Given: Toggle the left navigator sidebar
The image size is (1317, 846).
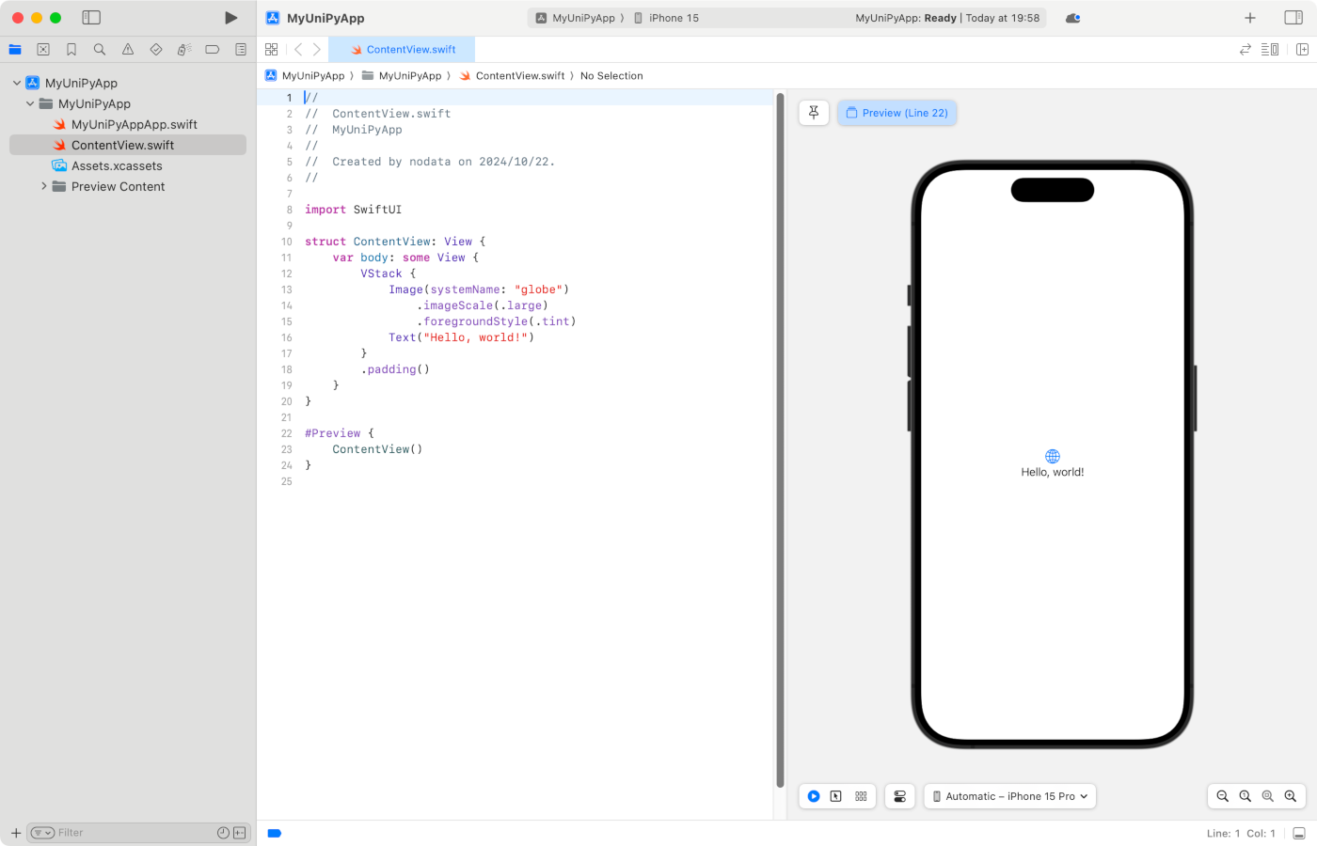Looking at the screenshot, I should [x=91, y=18].
